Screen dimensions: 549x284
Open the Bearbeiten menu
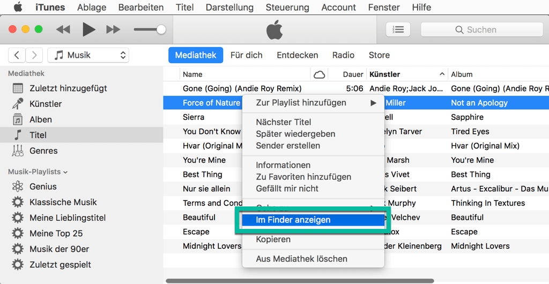pyautogui.click(x=141, y=7)
